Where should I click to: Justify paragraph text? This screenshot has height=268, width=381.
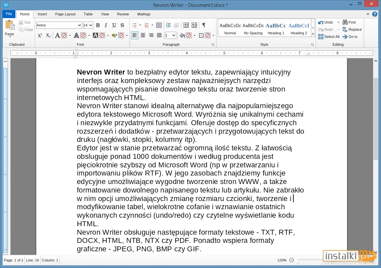point(159,35)
